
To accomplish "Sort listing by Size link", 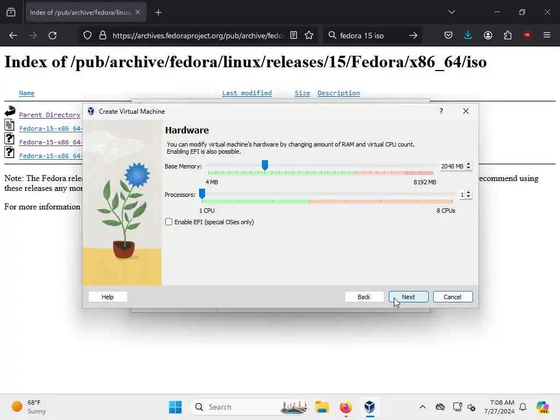I will [302, 93].
